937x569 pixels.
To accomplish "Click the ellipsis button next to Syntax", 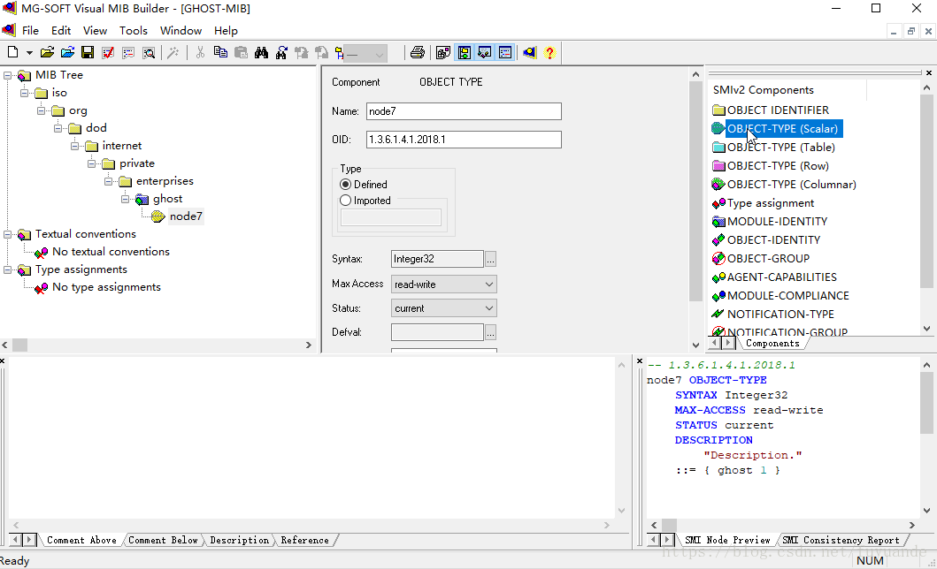I will tap(490, 260).
